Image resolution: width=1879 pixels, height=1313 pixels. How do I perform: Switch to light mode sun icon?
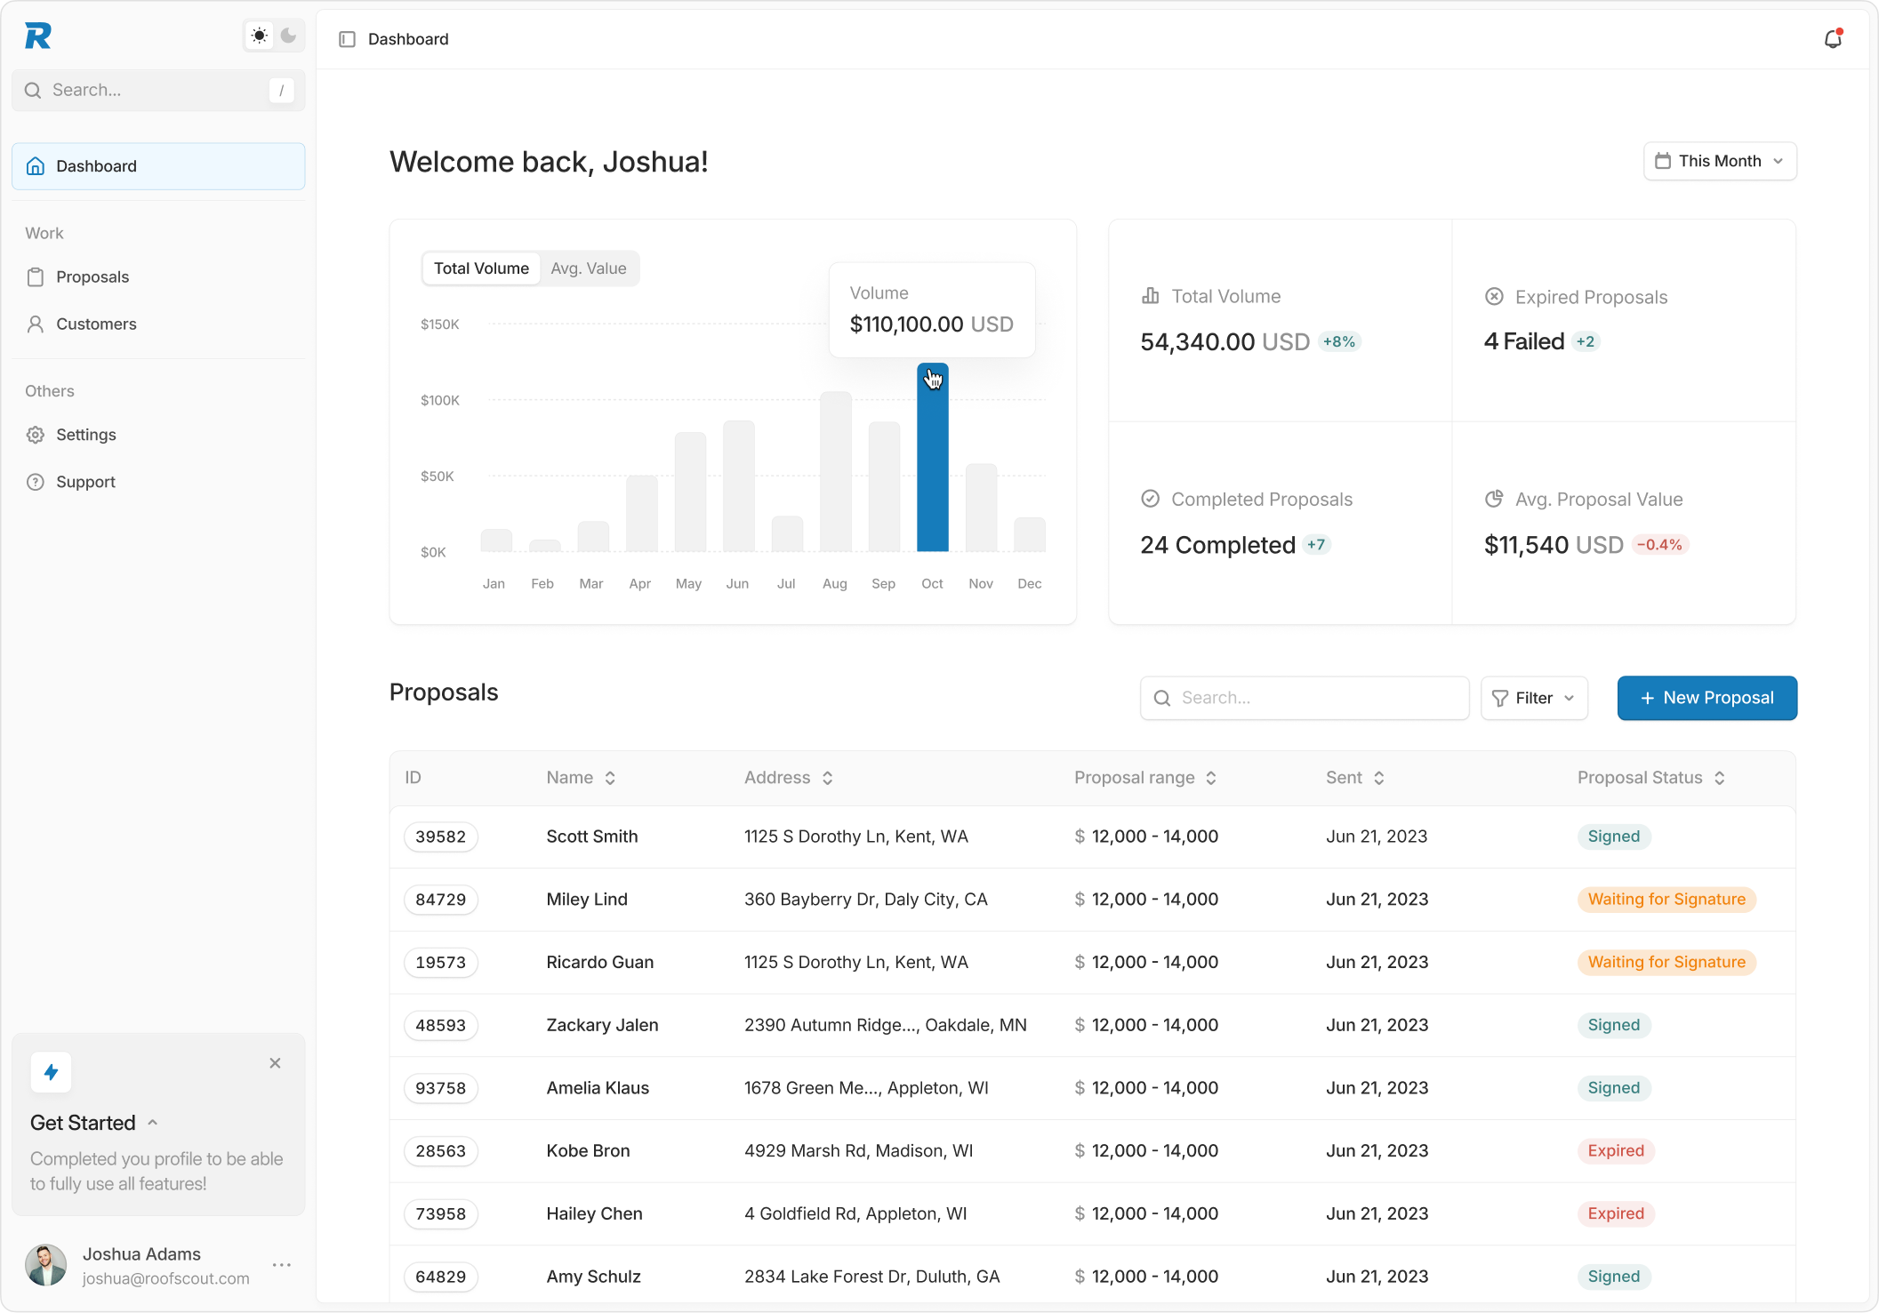259,36
